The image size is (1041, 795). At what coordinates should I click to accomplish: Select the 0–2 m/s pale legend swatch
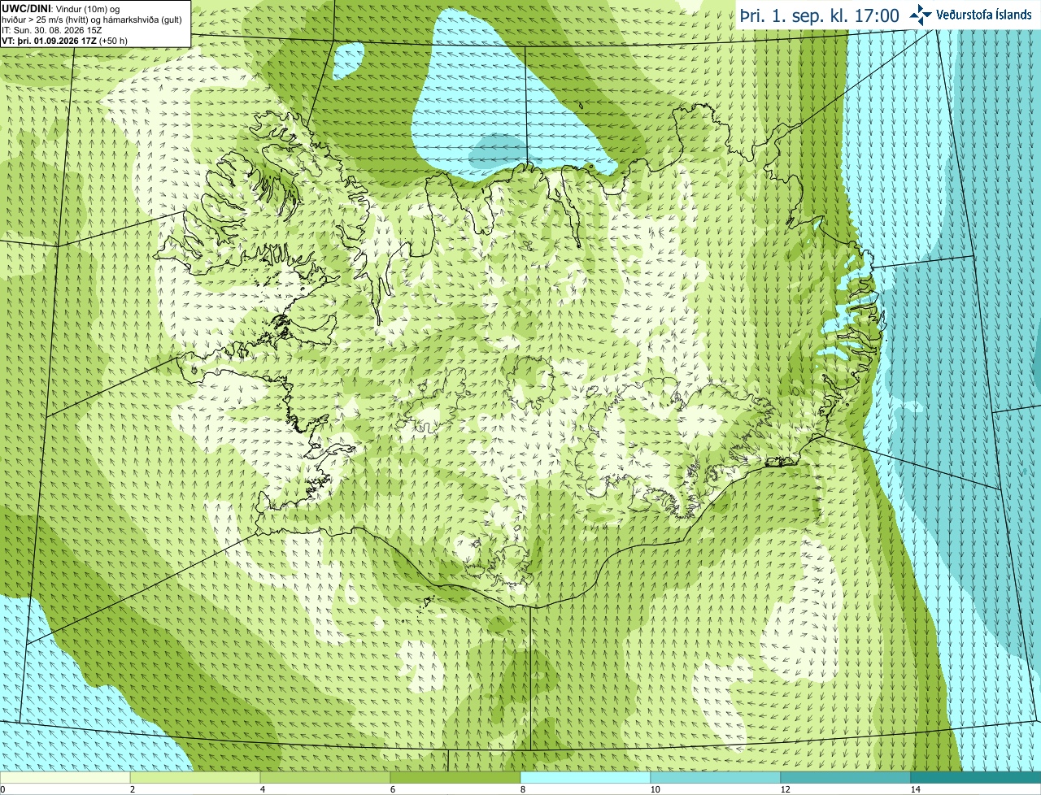(65, 777)
